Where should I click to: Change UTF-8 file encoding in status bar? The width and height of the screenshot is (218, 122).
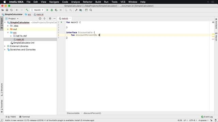193,120
